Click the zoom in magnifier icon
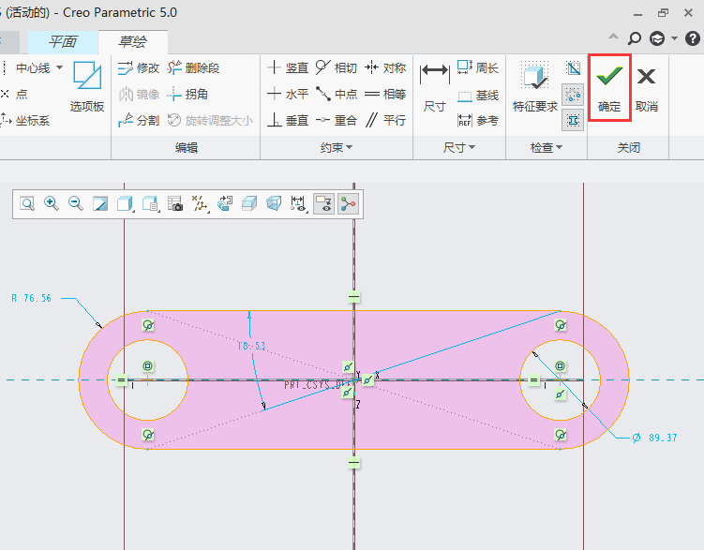Image resolution: width=704 pixels, height=550 pixels. [52, 203]
